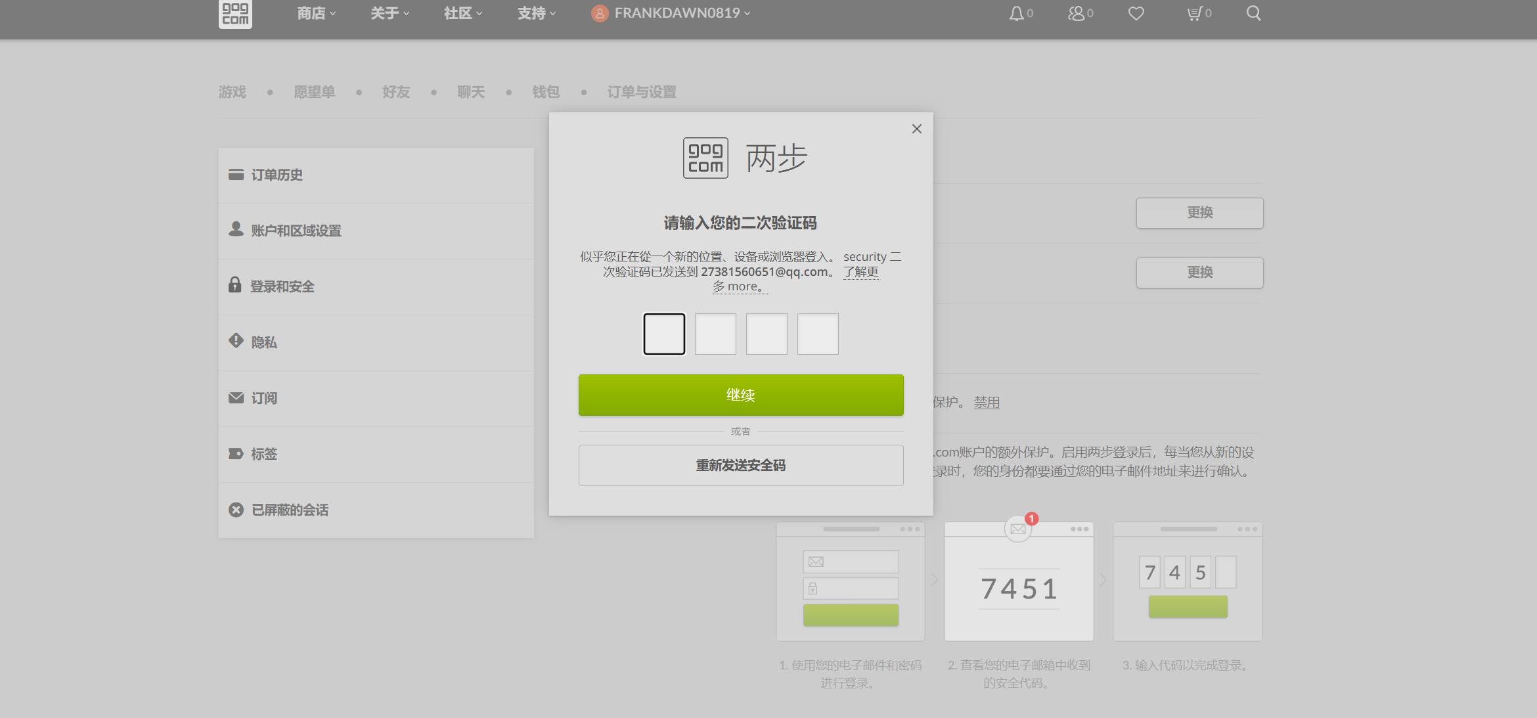
Task: Expand the 关于 dropdown menu
Action: click(x=390, y=13)
